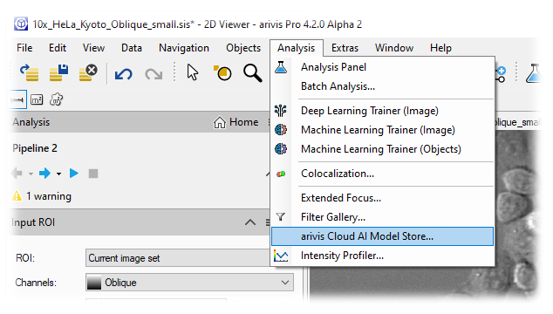Open Deep Learning Trainer (Image)
Viewport: 553px width, 314px height.
tap(383, 111)
